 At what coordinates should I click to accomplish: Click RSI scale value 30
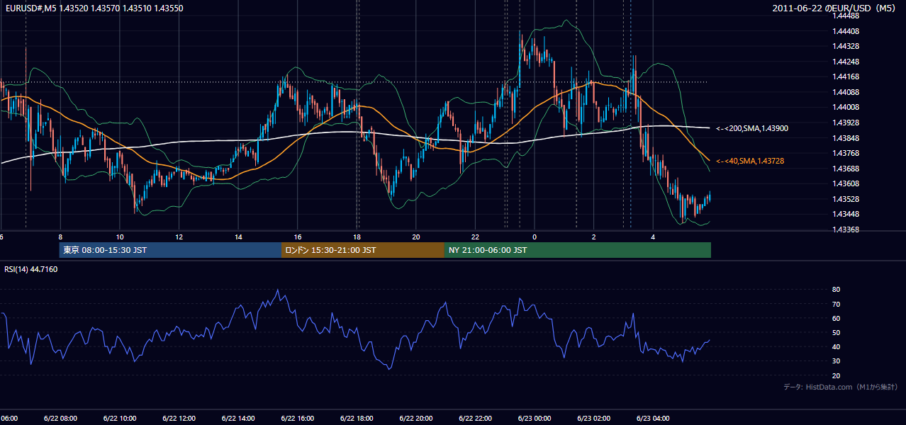pos(836,361)
